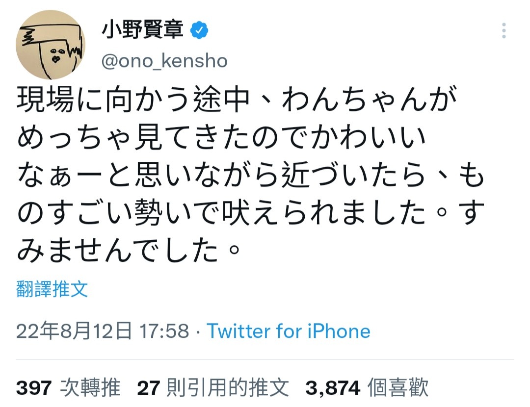Viewport: 530px width, 407px height.
Task: Open the 則引用的推文 quote tweets list
Action: (x=228, y=387)
